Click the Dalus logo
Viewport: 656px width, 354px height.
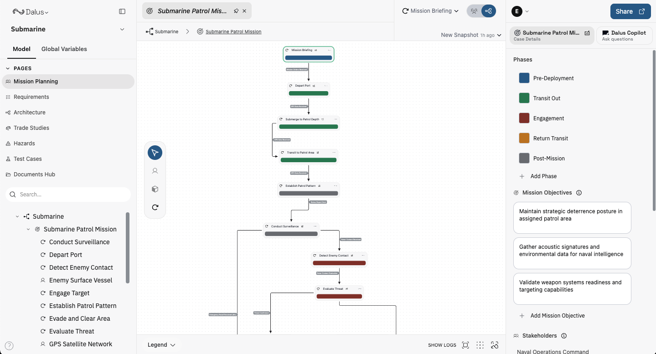click(18, 12)
